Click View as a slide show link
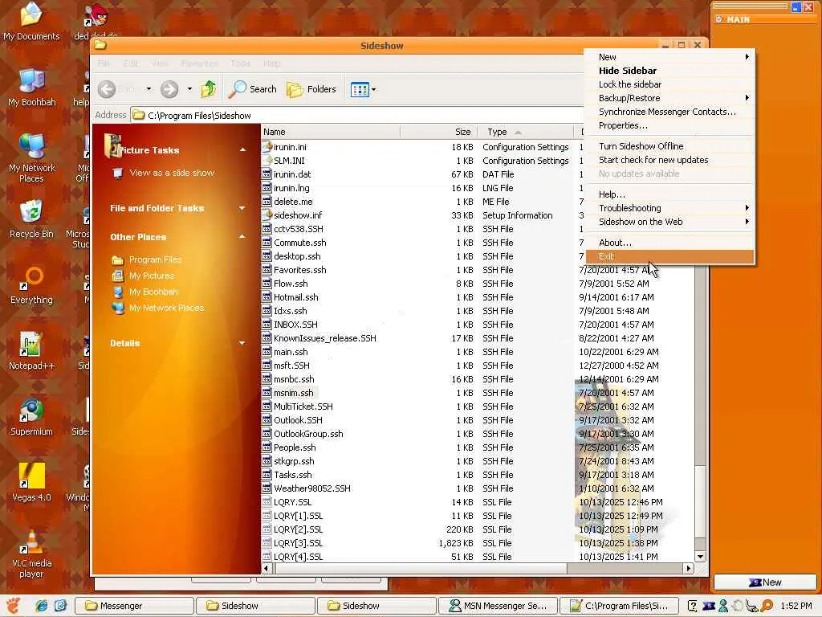Viewport: 822px width, 617px height. [172, 173]
